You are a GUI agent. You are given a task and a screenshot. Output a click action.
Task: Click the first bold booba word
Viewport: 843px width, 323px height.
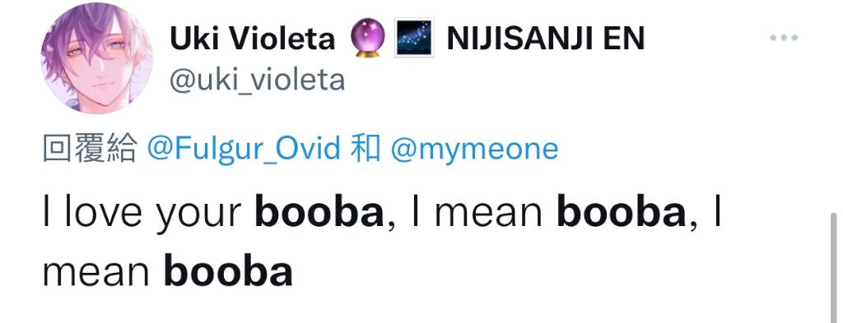click(x=319, y=213)
